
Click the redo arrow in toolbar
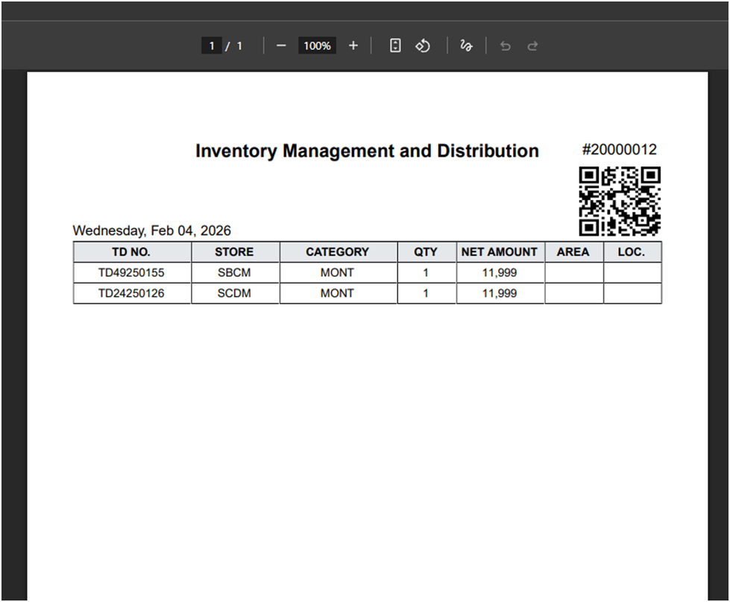532,46
